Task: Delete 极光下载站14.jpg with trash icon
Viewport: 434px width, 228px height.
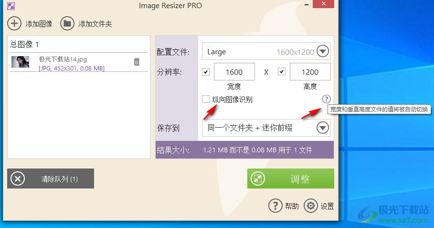Action: 137,62
